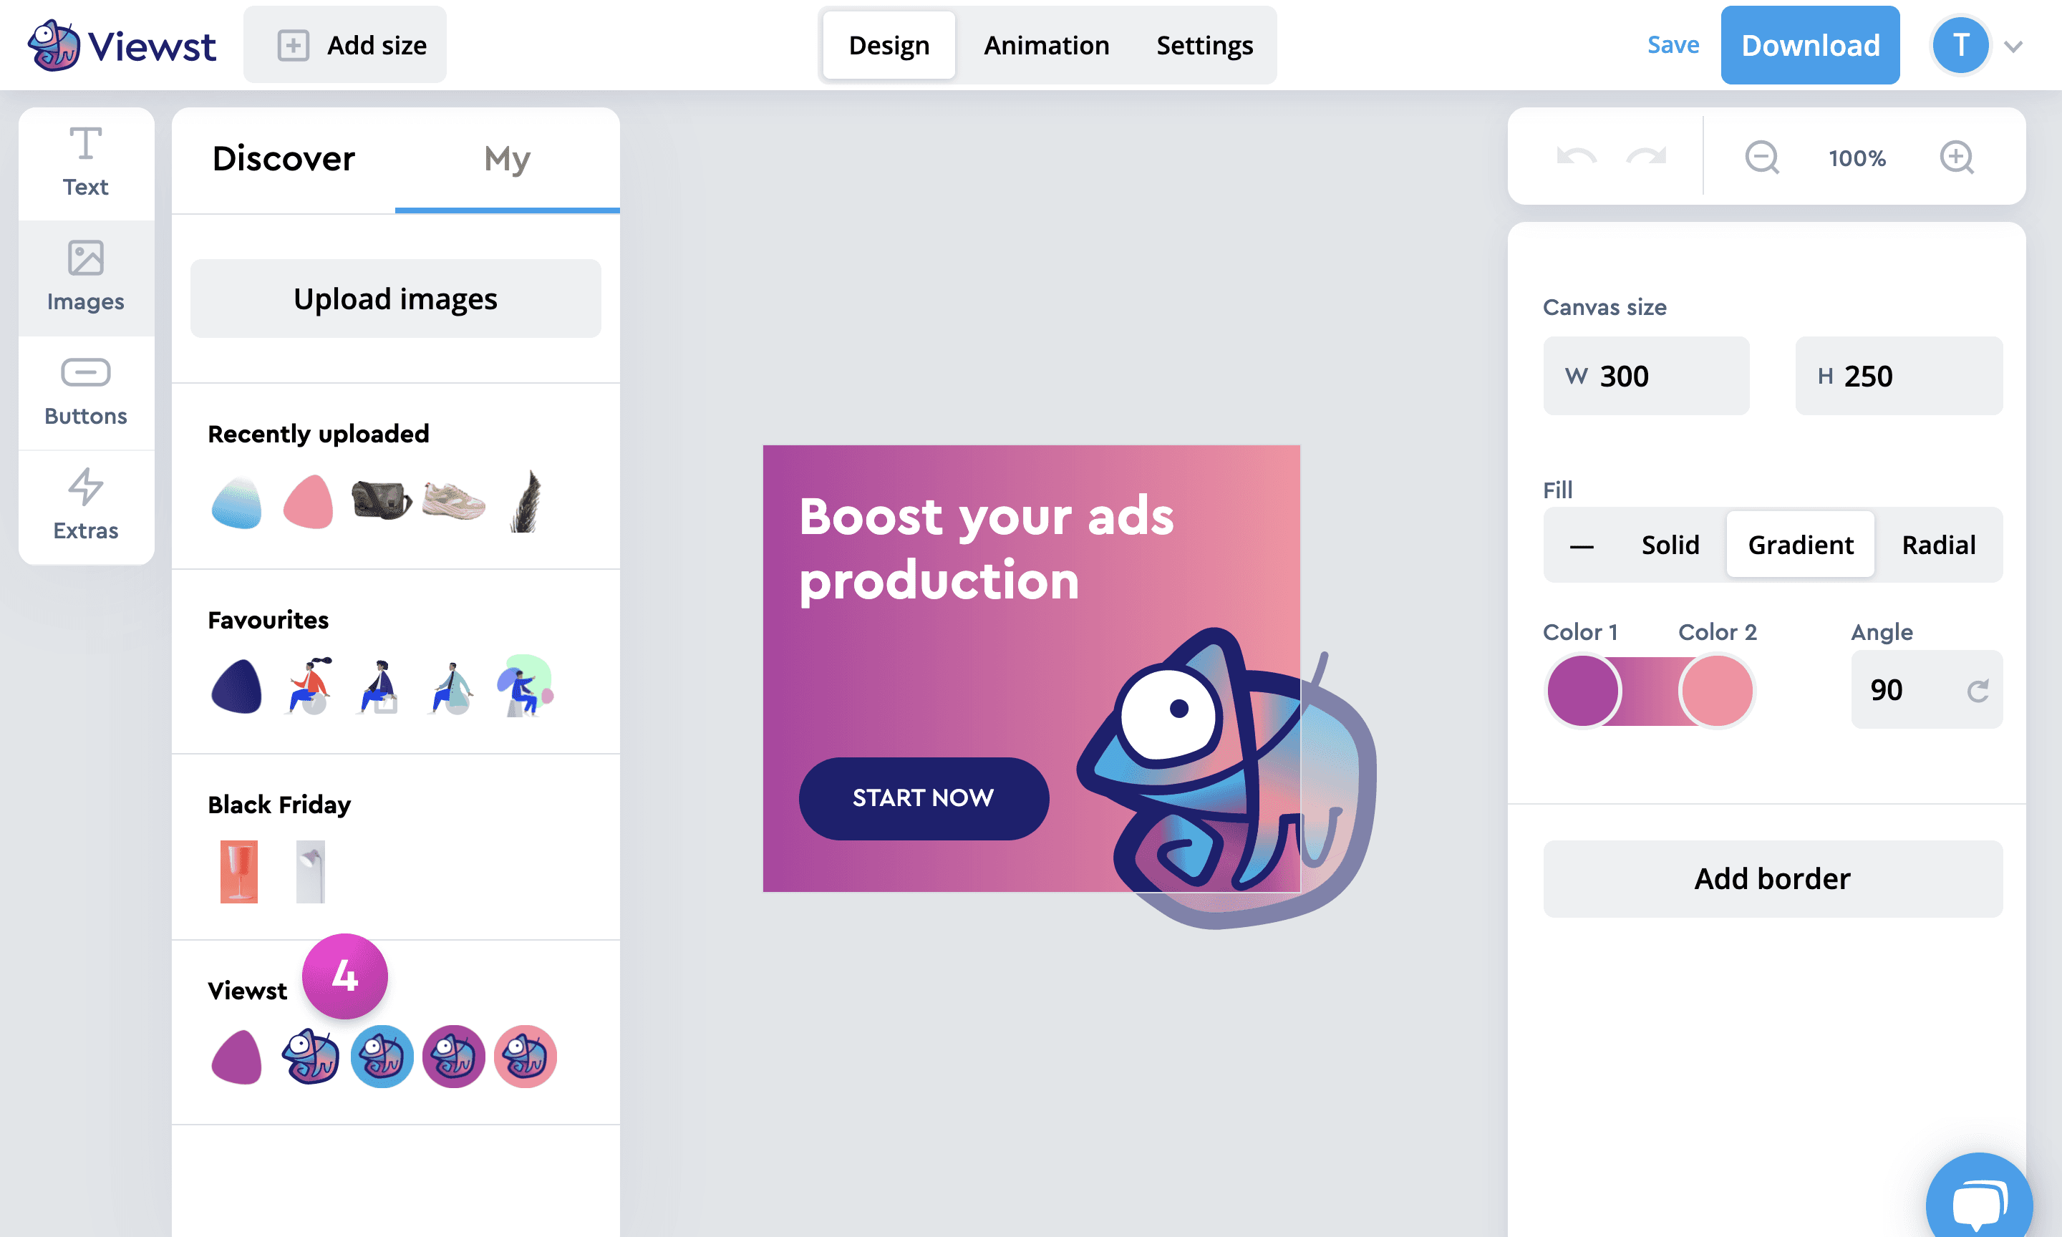Click the undo arrow icon
2062x1237 pixels.
(1575, 157)
